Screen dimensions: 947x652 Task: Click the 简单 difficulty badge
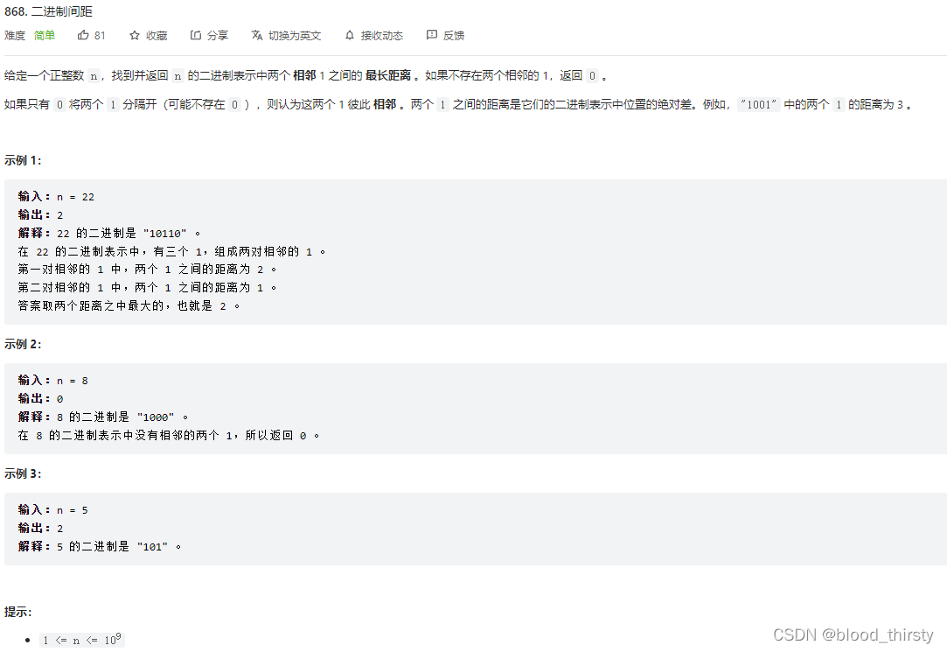(45, 35)
